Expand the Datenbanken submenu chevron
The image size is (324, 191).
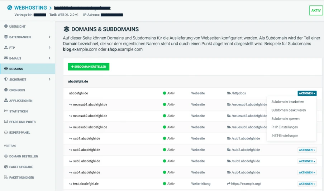coord(49,37)
